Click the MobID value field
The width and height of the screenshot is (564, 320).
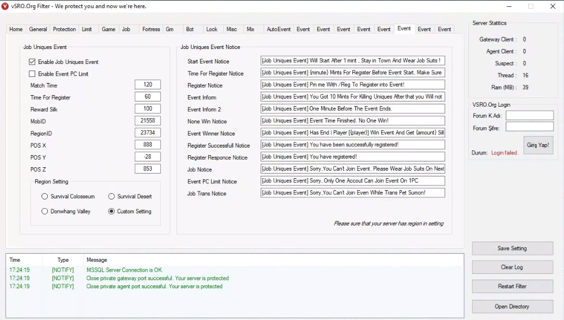pos(148,121)
